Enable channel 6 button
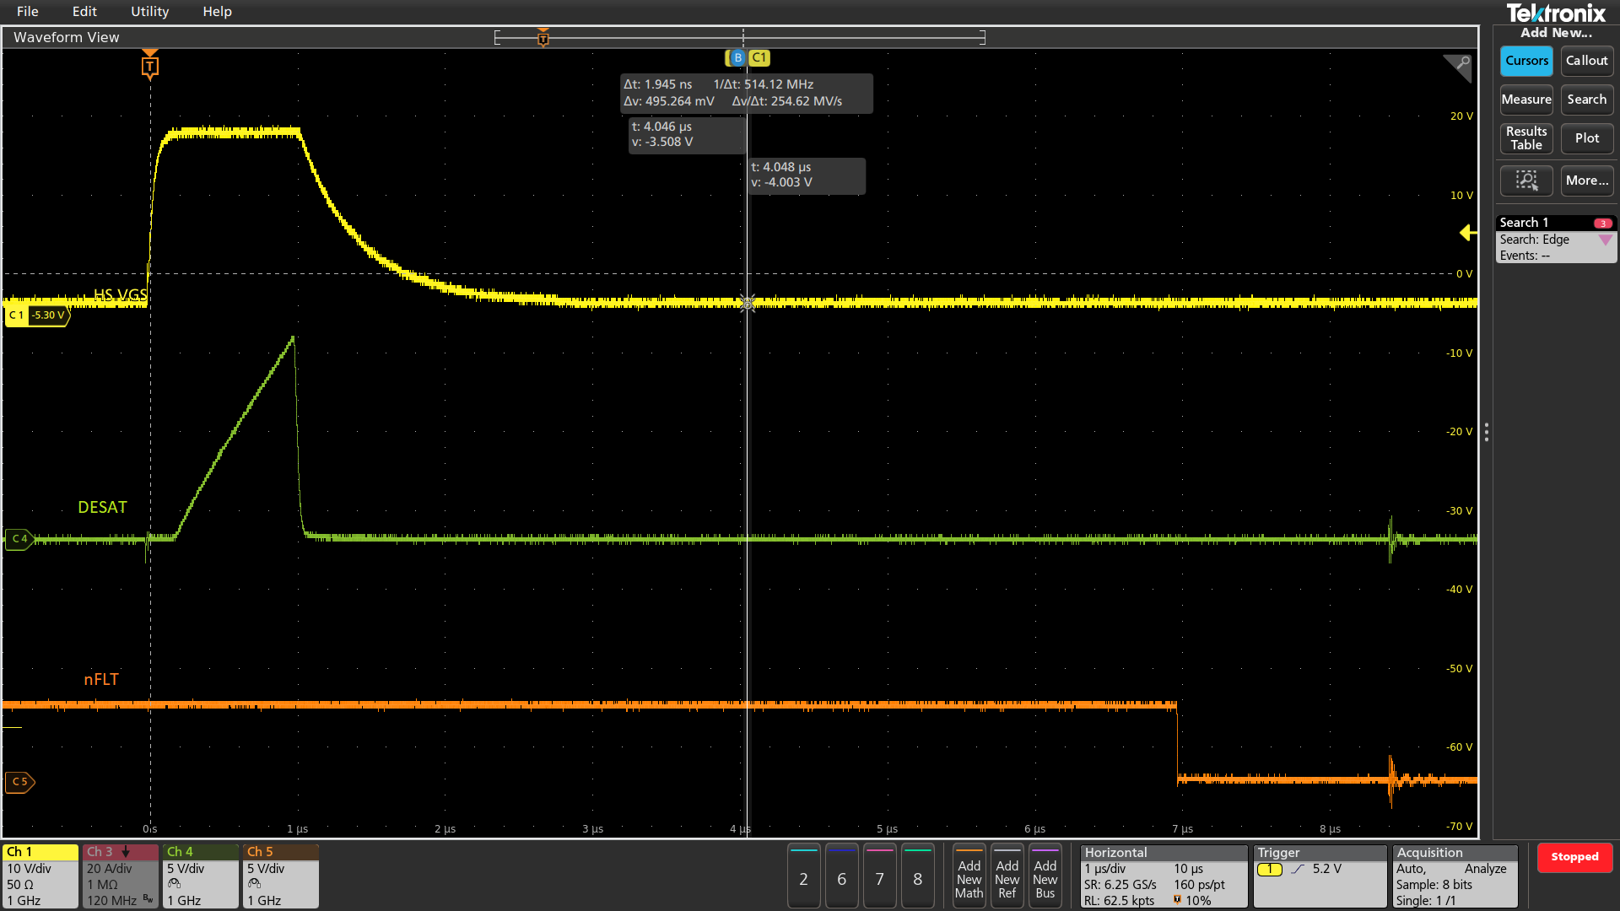This screenshot has height=911, width=1620. point(841,878)
